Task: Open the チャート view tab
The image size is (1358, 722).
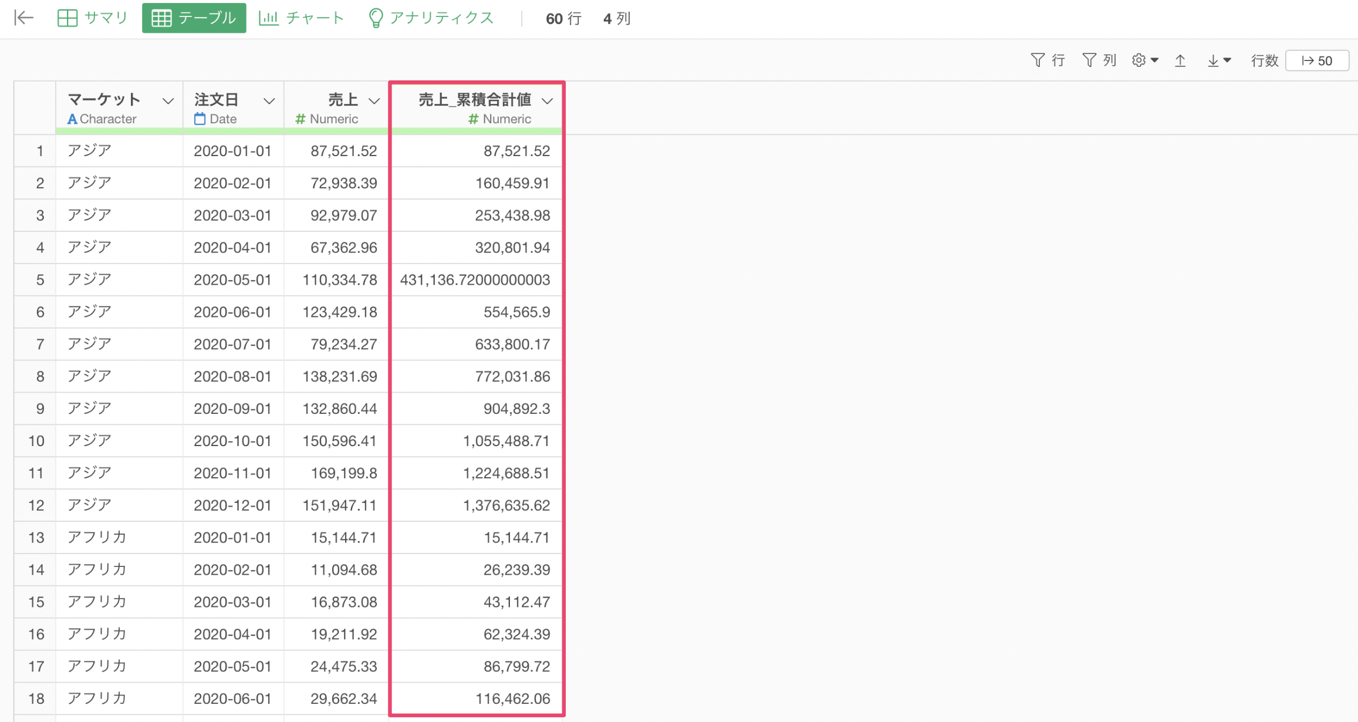Action: click(302, 18)
